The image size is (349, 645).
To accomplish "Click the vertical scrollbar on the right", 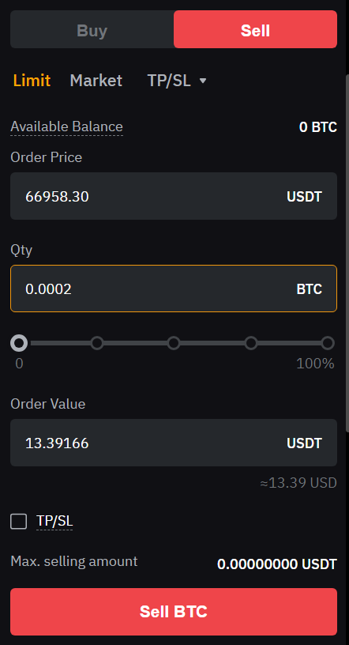I will pyautogui.click(x=347, y=253).
